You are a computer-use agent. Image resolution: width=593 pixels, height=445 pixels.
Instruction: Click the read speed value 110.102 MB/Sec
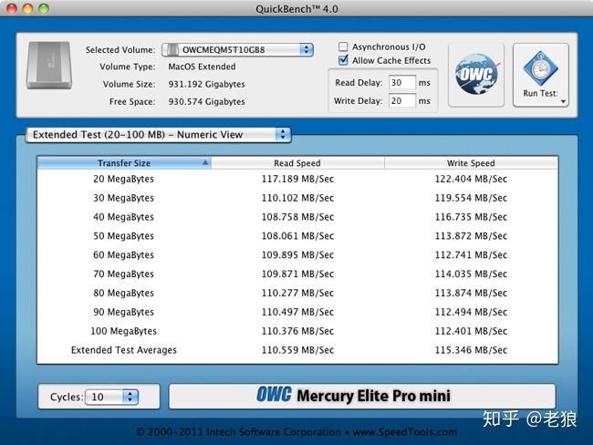click(x=297, y=198)
